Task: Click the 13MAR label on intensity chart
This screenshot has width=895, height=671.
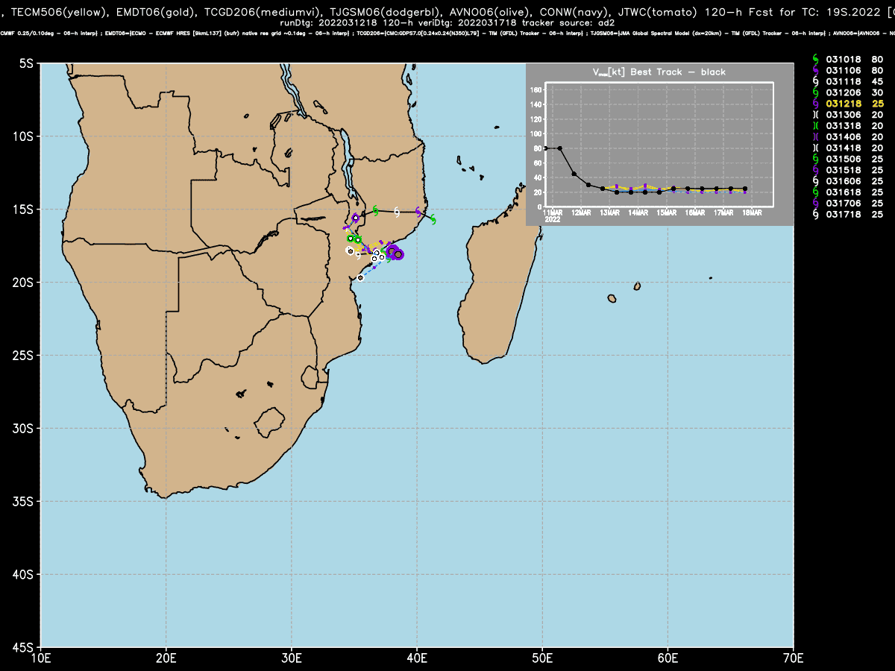Action: pos(609,213)
